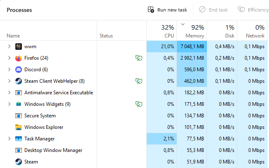Click the efficiency leaf icon for Steam WebHelper

click(139, 81)
